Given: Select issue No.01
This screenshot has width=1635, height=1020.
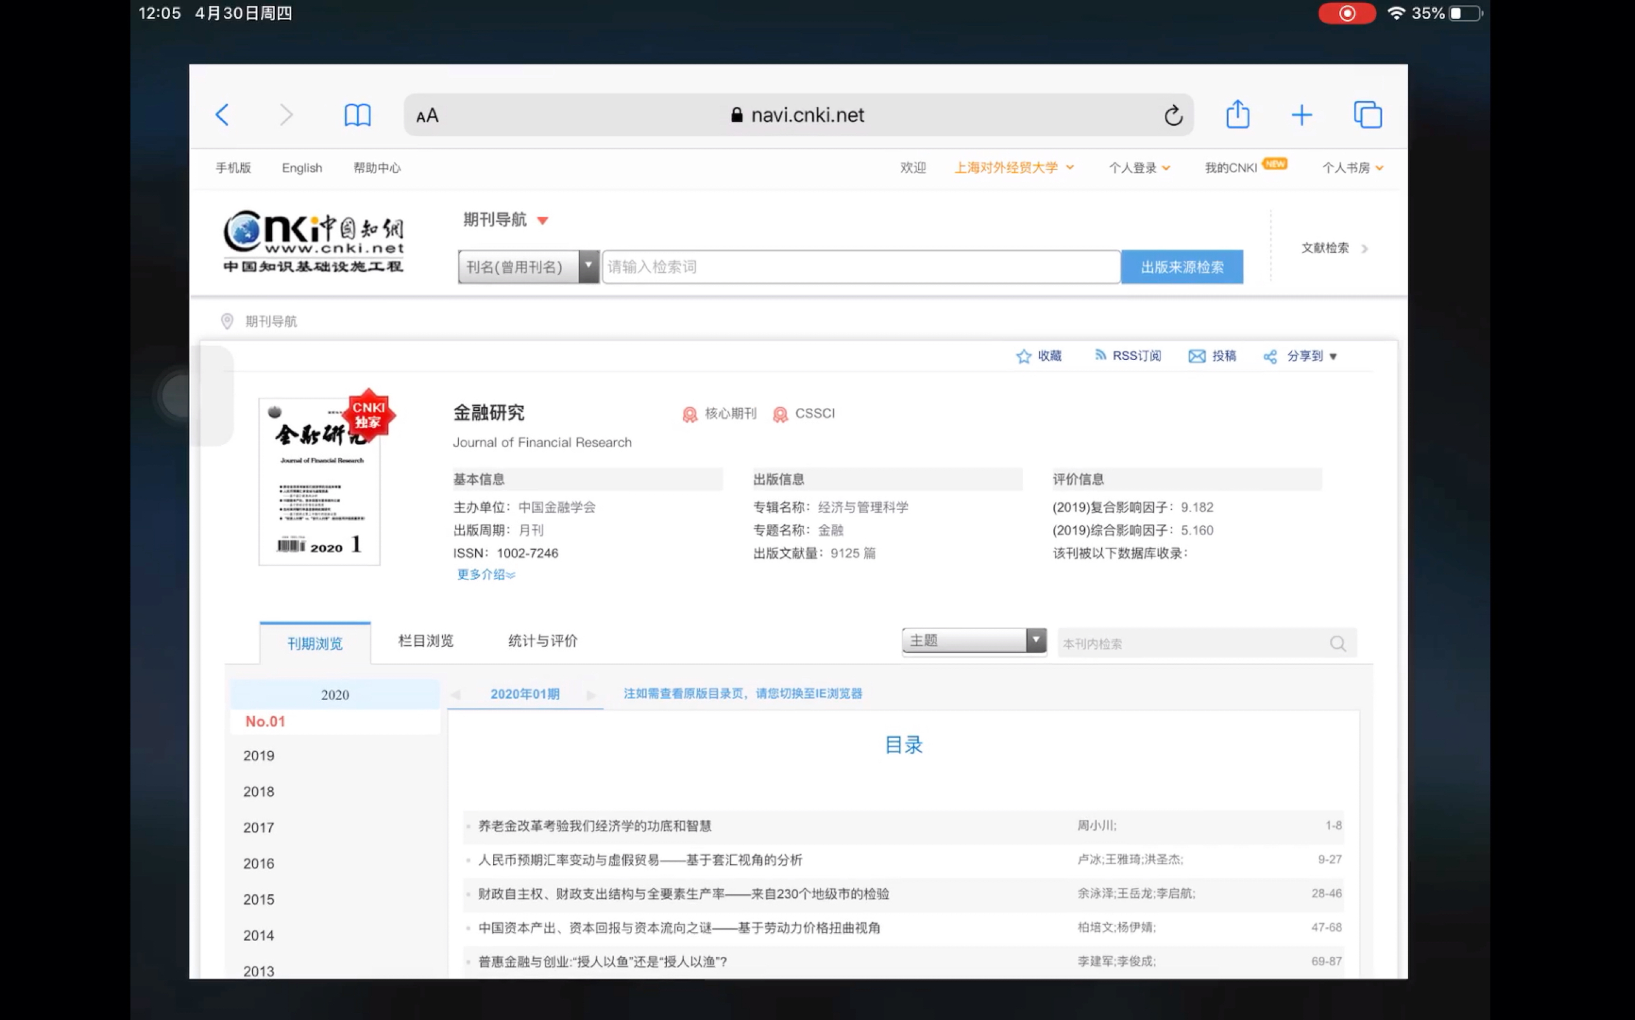Looking at the screenshot, I should (x=265, y=722).
